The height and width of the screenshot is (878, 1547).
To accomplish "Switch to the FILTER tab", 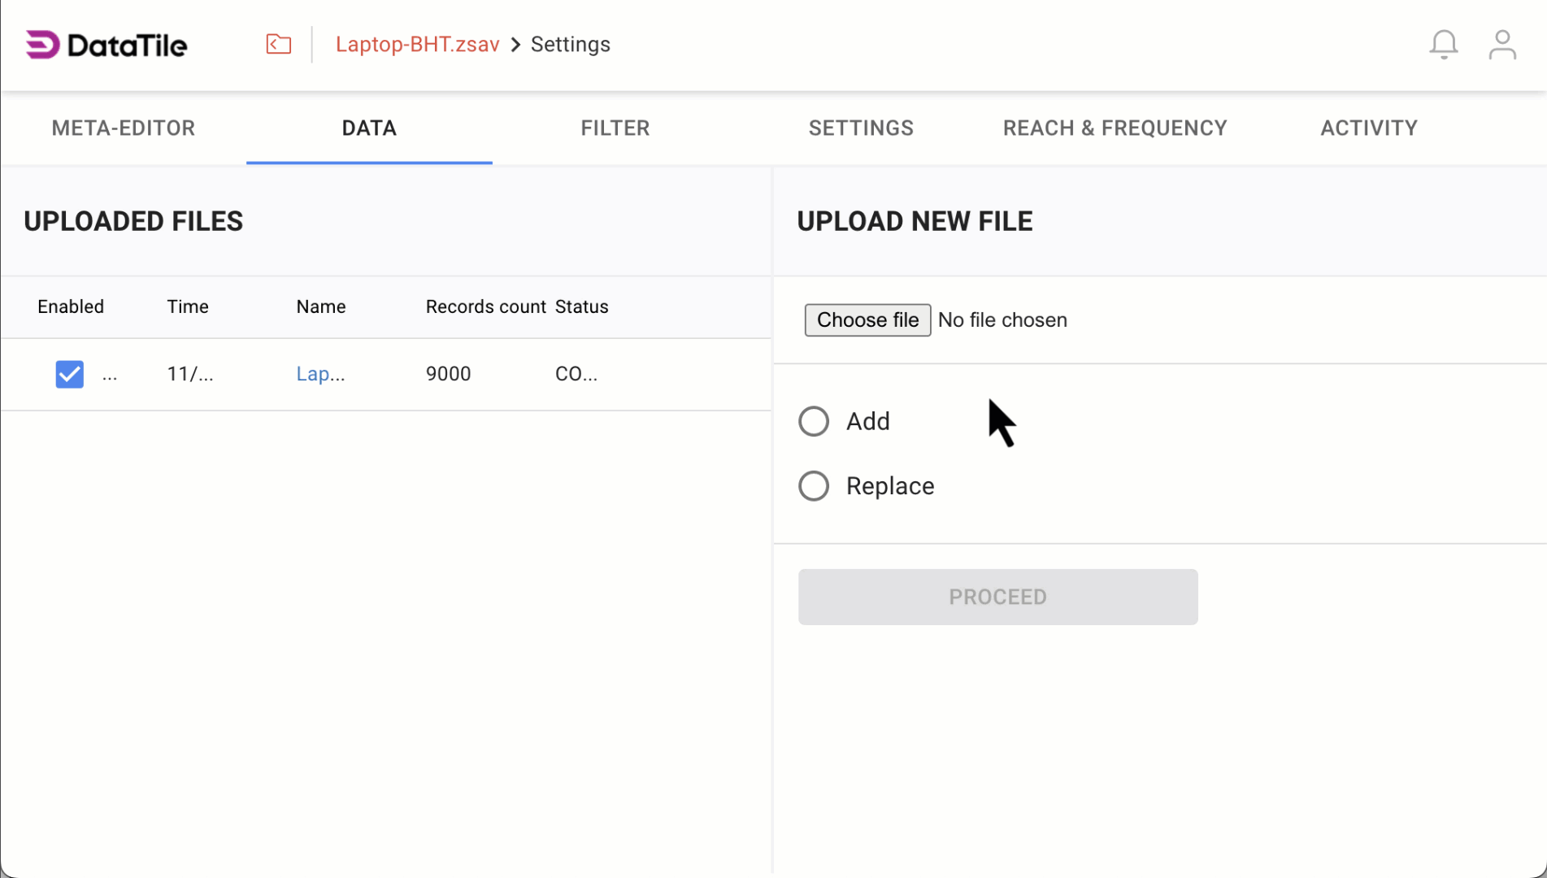I will pyautogui.click(x=615, y=128).
